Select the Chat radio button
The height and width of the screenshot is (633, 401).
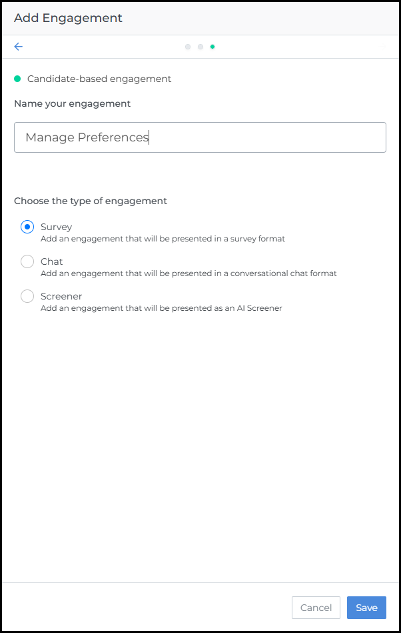click(x=27, y=261)
